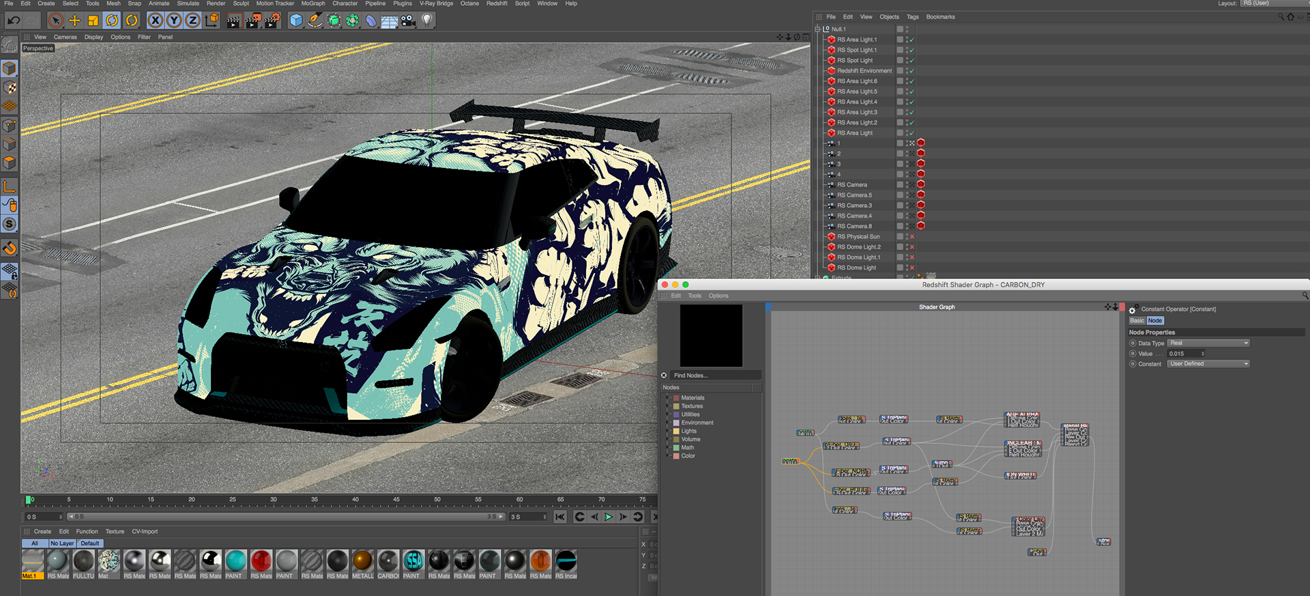The width and height of the screenshot is (1310, 596).
Task: Open Layout dropdown RS (User)
Action: click(1275, 3)
